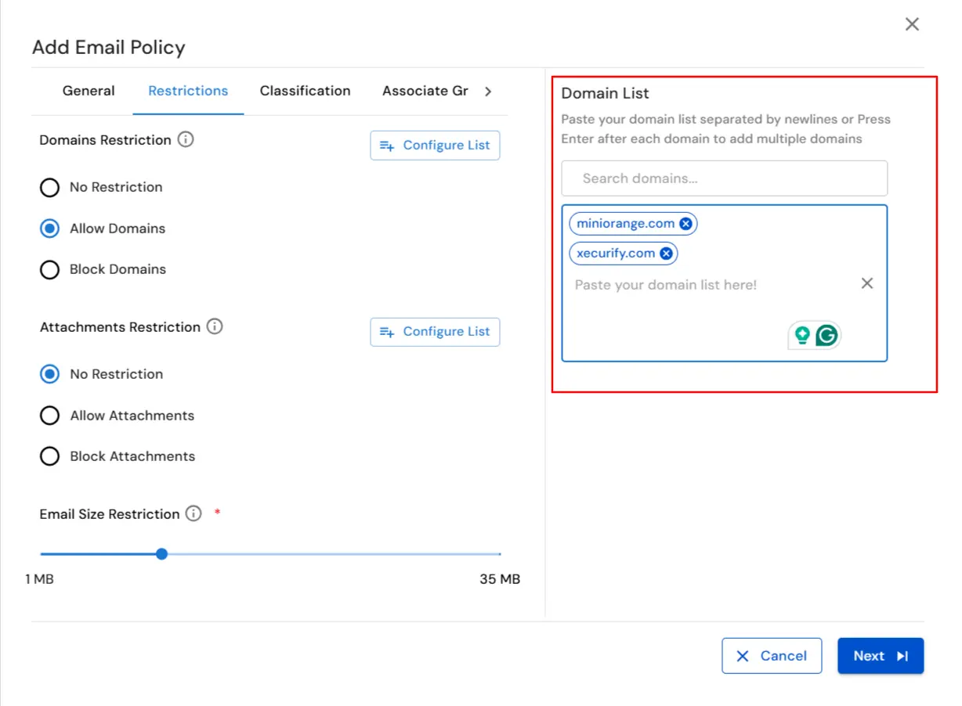The image size is (962, 706).
Task: Click the Email Size Restriction info icon
Action: pyautogui.click(x=193, y=513)
